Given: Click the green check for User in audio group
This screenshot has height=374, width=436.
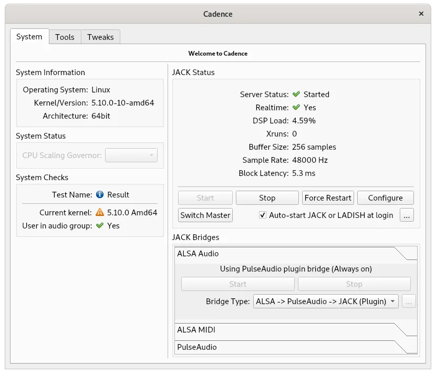Looking at the screenshot, I should click(x=100, y=225).
